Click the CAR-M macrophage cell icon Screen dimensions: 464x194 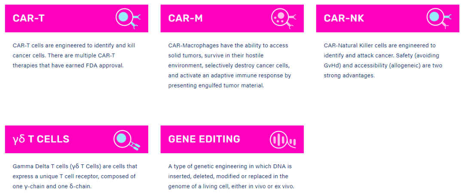[284, 18]
